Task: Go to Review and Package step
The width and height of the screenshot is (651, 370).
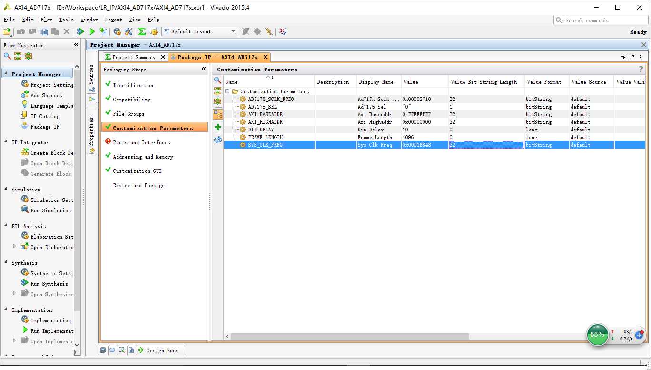Action: click(x=138, y=185)
